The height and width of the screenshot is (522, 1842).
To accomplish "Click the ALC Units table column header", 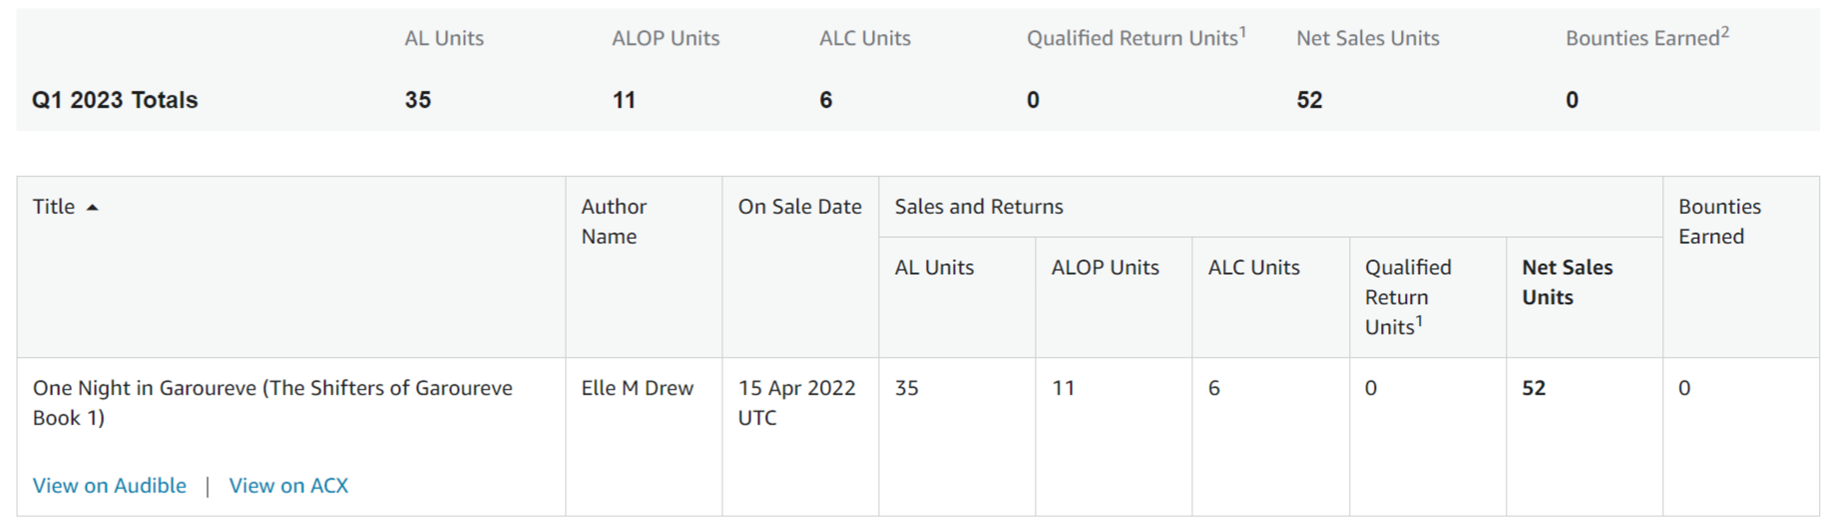I will coord(1254,267).
